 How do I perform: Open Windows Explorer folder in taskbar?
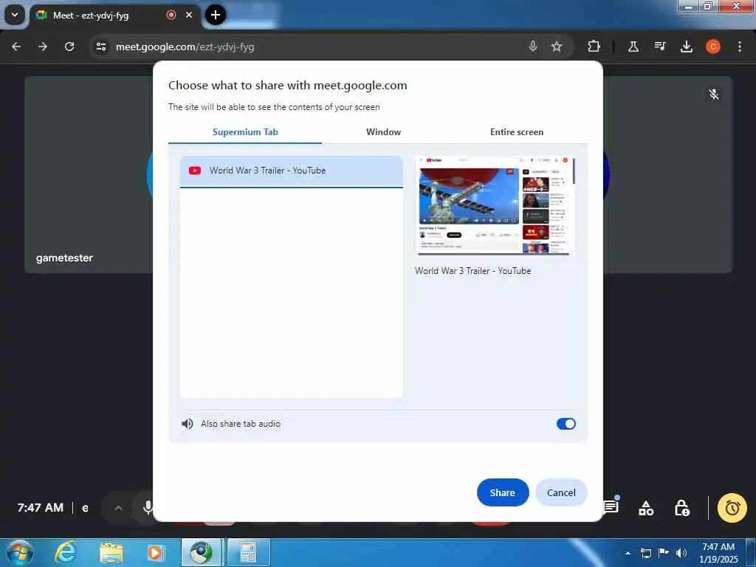pos(111,552)
